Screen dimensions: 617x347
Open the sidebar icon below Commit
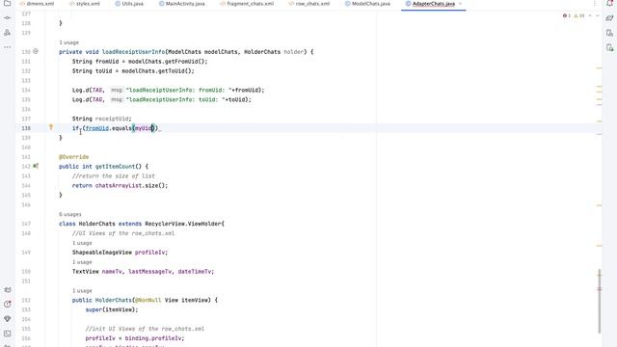point(7,33)
